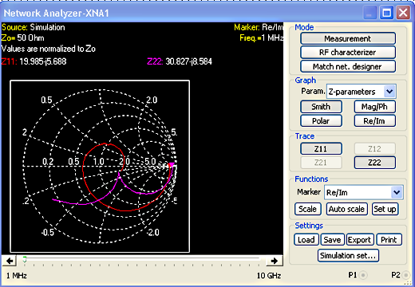Screen dimensions: 415x287
Task: Click the P2 port terminal
Action: pyautogui.click(x=405, y=275)
